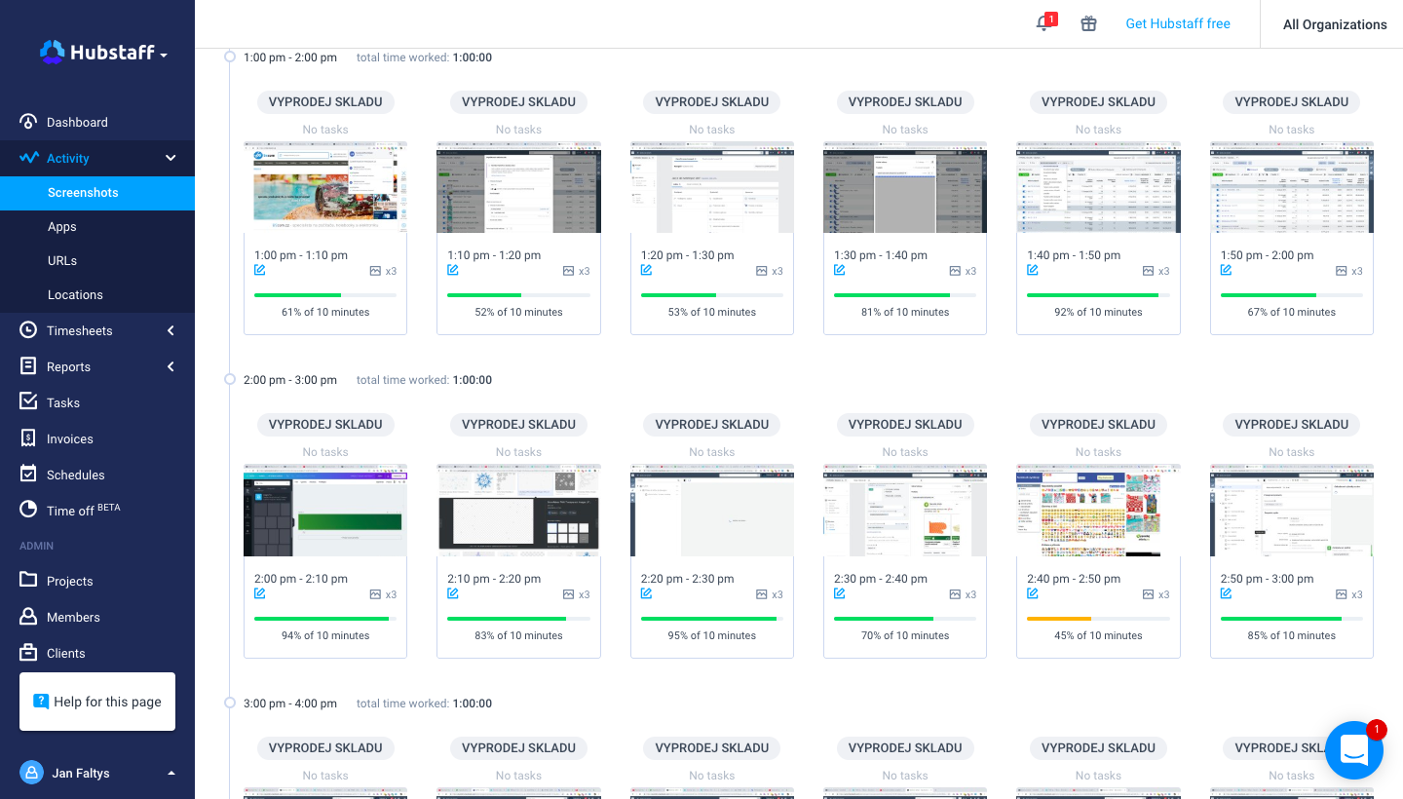This screenshot has height=799, width=1403.
Task: View all images for 2:10 pm - 2:20 pm
Action: click(x=577, y=594)
